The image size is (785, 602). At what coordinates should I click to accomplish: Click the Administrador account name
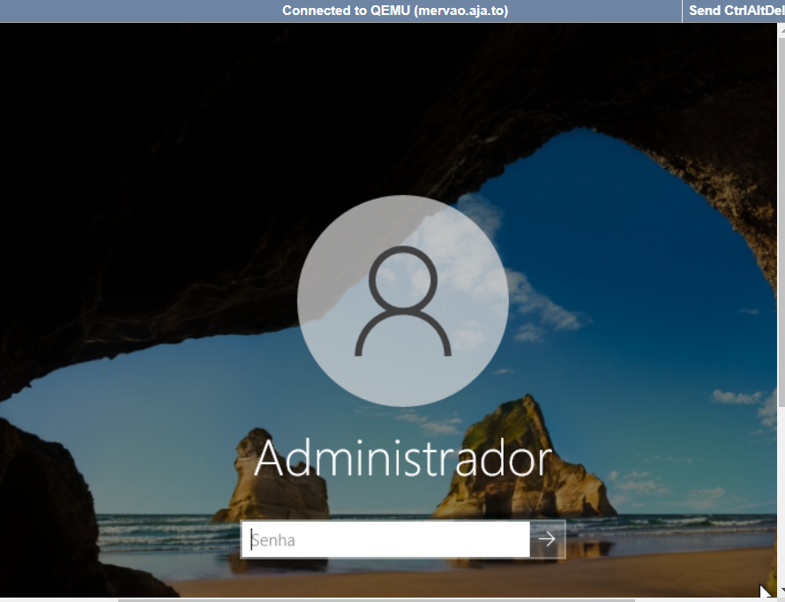(x=402, y=460)
